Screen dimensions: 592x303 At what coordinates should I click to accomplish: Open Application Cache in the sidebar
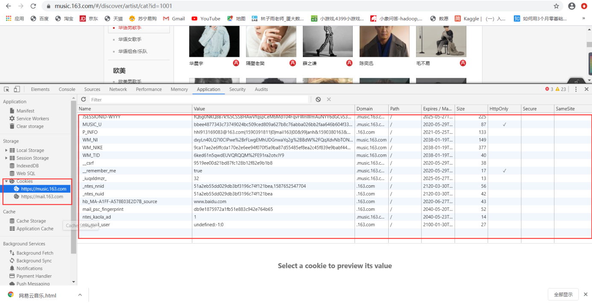(35, 229)
